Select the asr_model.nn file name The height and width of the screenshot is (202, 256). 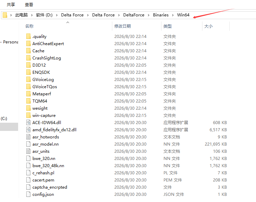tap(45, 144)
